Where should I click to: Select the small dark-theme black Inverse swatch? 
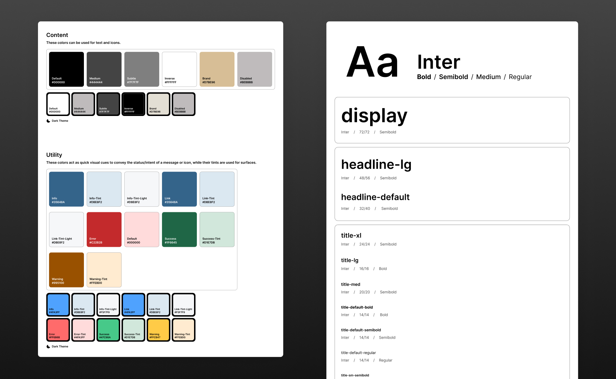click(x=133, y=104)
